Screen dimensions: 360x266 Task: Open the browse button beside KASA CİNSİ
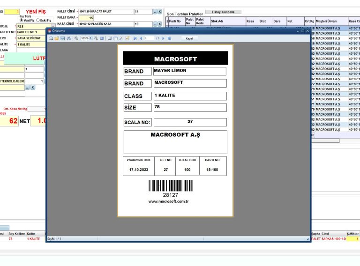pos(155,24)
